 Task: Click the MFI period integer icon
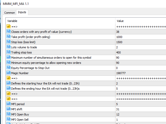[8, 104]
